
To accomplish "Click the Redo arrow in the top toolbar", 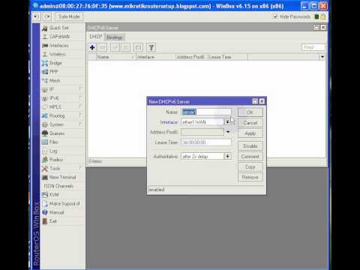I will (47, 16).
